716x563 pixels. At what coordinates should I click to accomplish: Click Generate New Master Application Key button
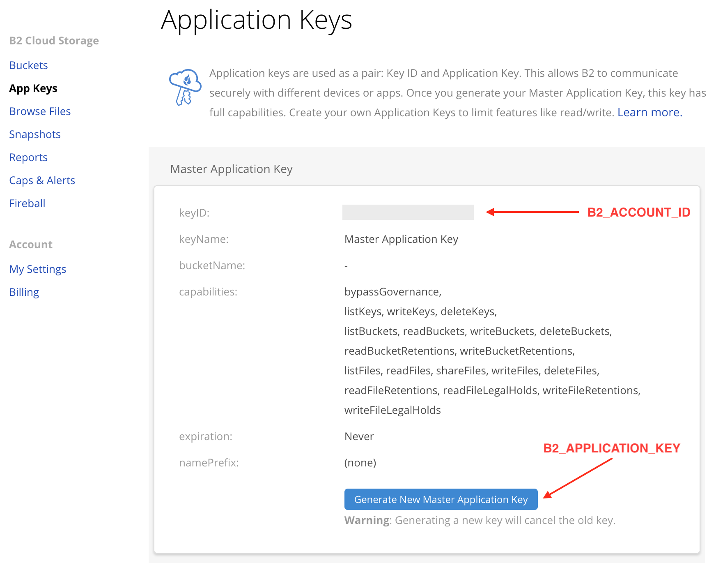(x=441, y=499)
